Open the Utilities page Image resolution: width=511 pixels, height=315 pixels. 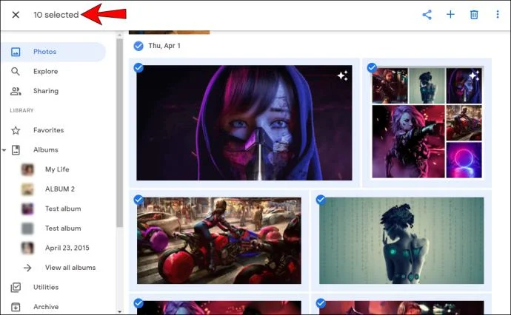click(46, 287)
